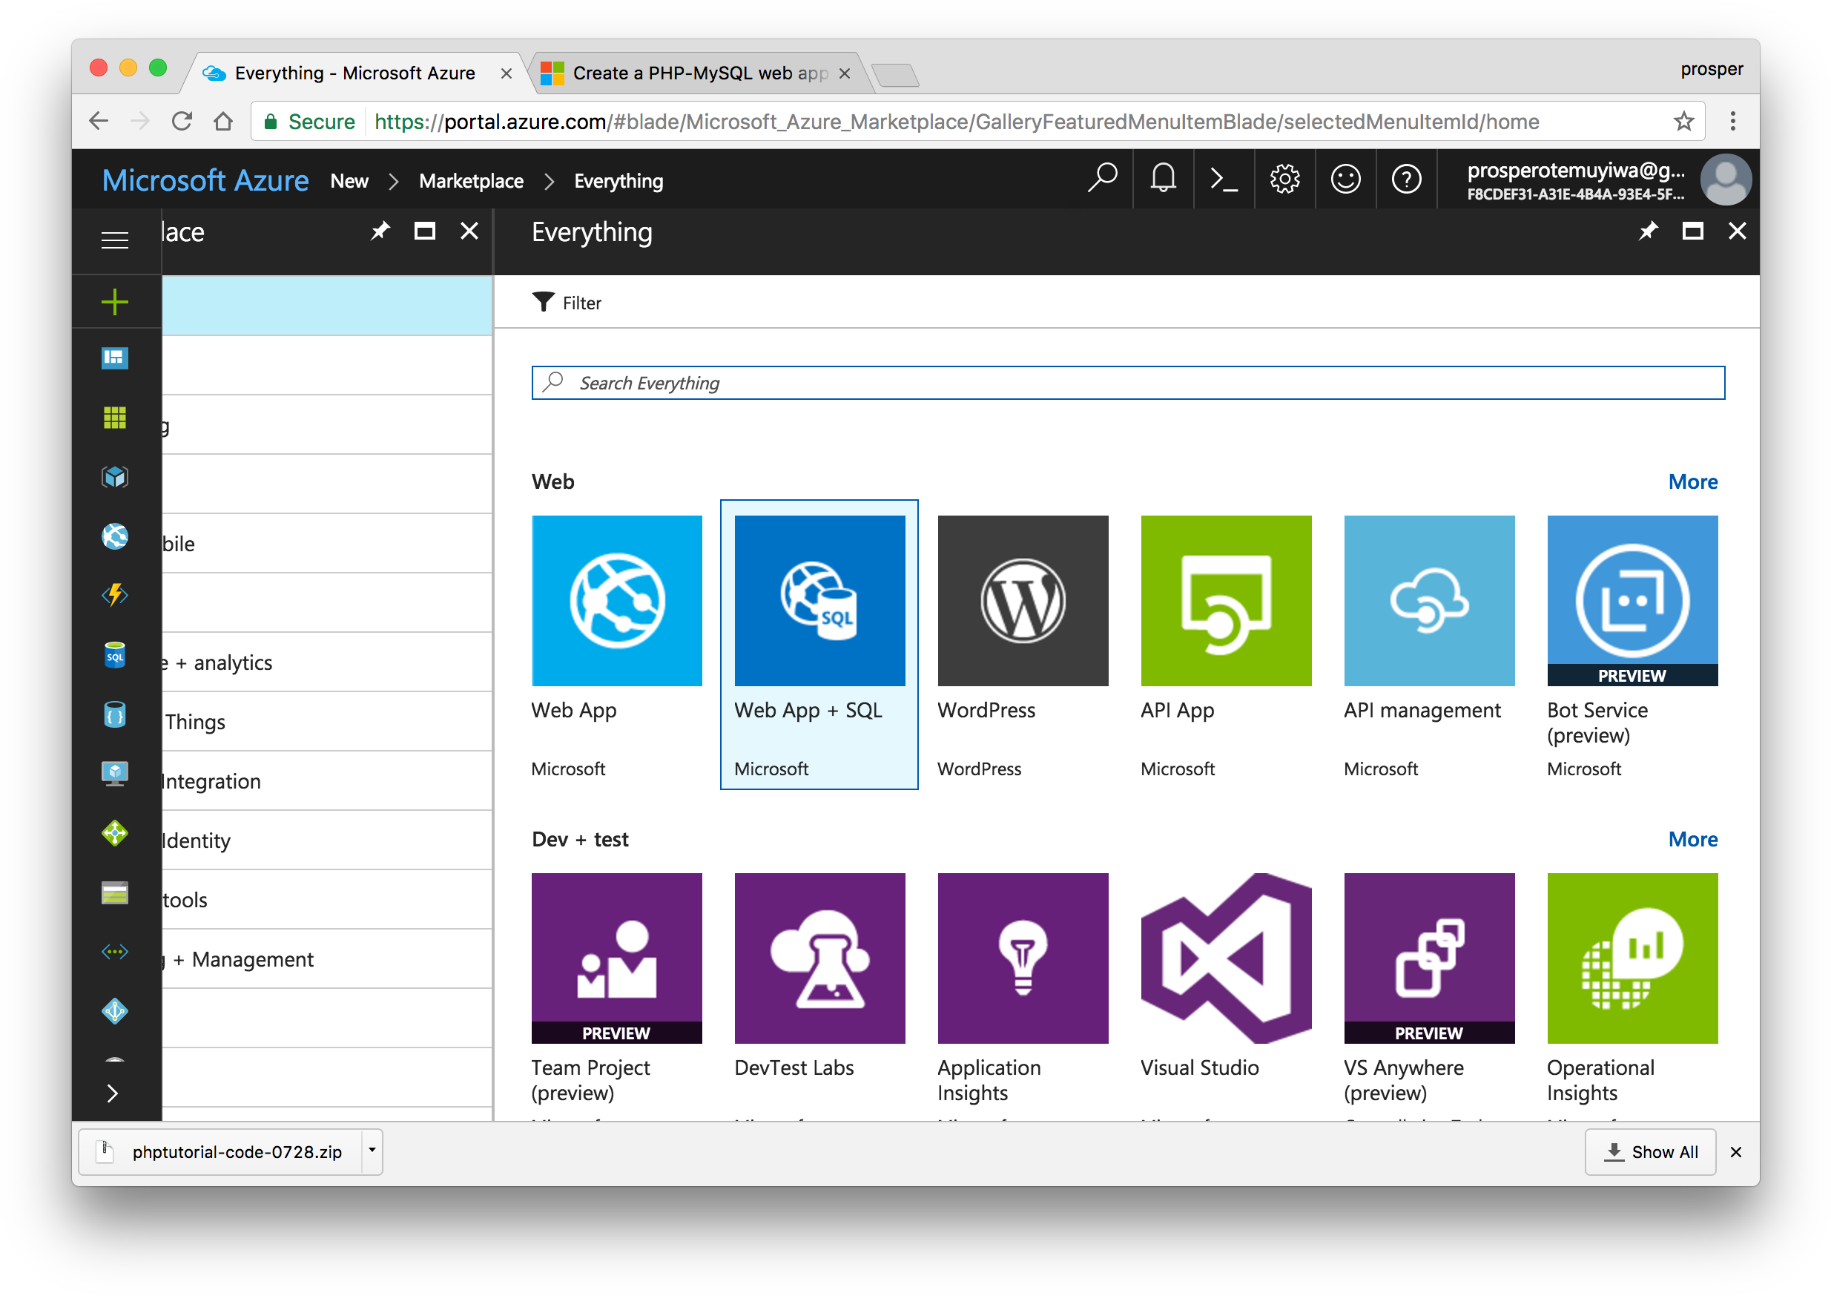Click All resources grid icon in sidebar

point(115,418)
